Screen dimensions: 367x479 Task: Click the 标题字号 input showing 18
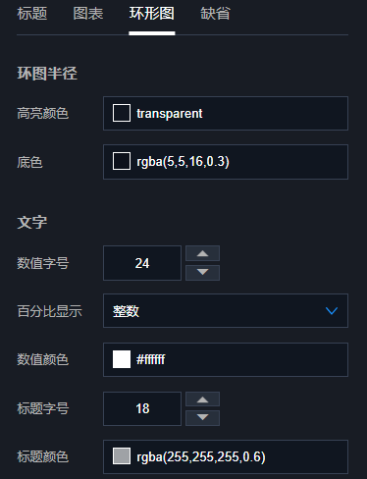pos(142,408)
